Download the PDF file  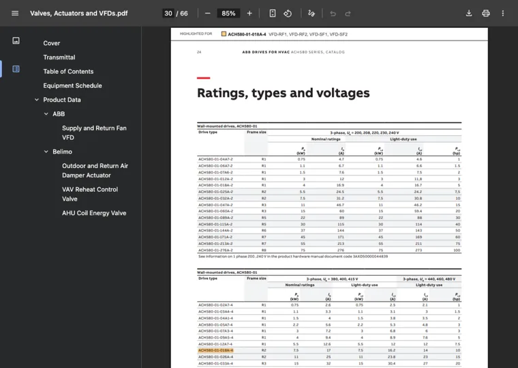click(x=469, y=13)
